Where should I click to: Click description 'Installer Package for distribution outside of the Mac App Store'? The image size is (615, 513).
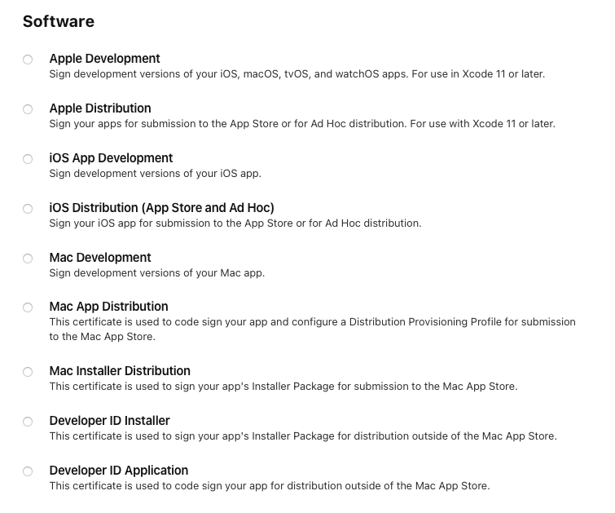coord(303,436)
